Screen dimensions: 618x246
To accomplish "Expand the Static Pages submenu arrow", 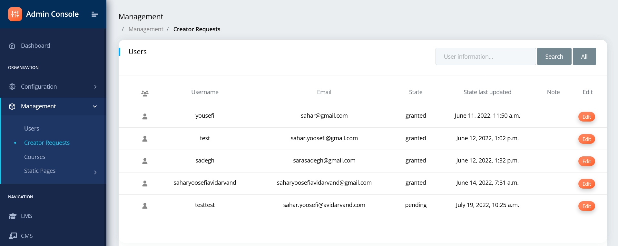I will point(95,172).
